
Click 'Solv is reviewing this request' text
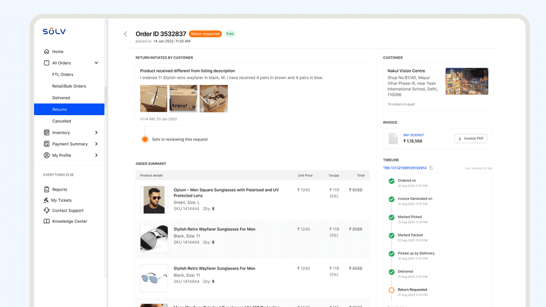(180, 139)
